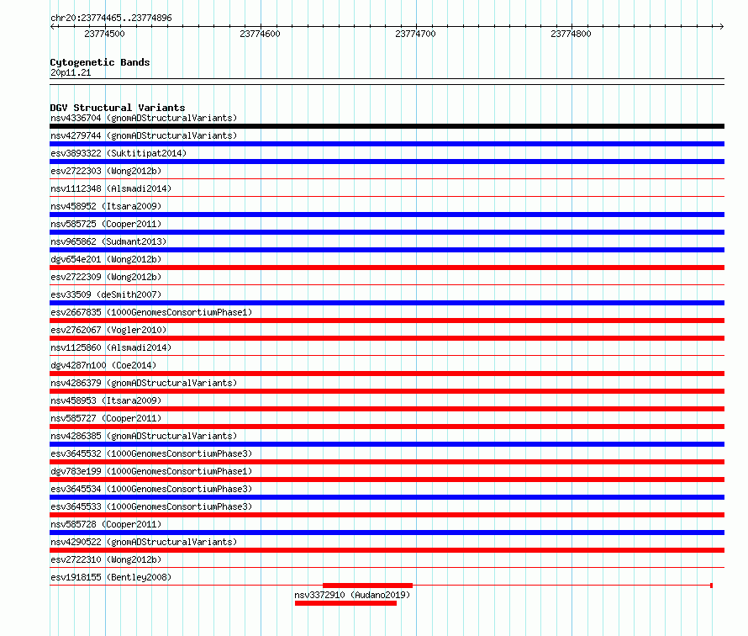This screenshot has width=748, height=636.
Task: Click the Cytogenetic Bands track title
Action: click(x=100, y=62)
